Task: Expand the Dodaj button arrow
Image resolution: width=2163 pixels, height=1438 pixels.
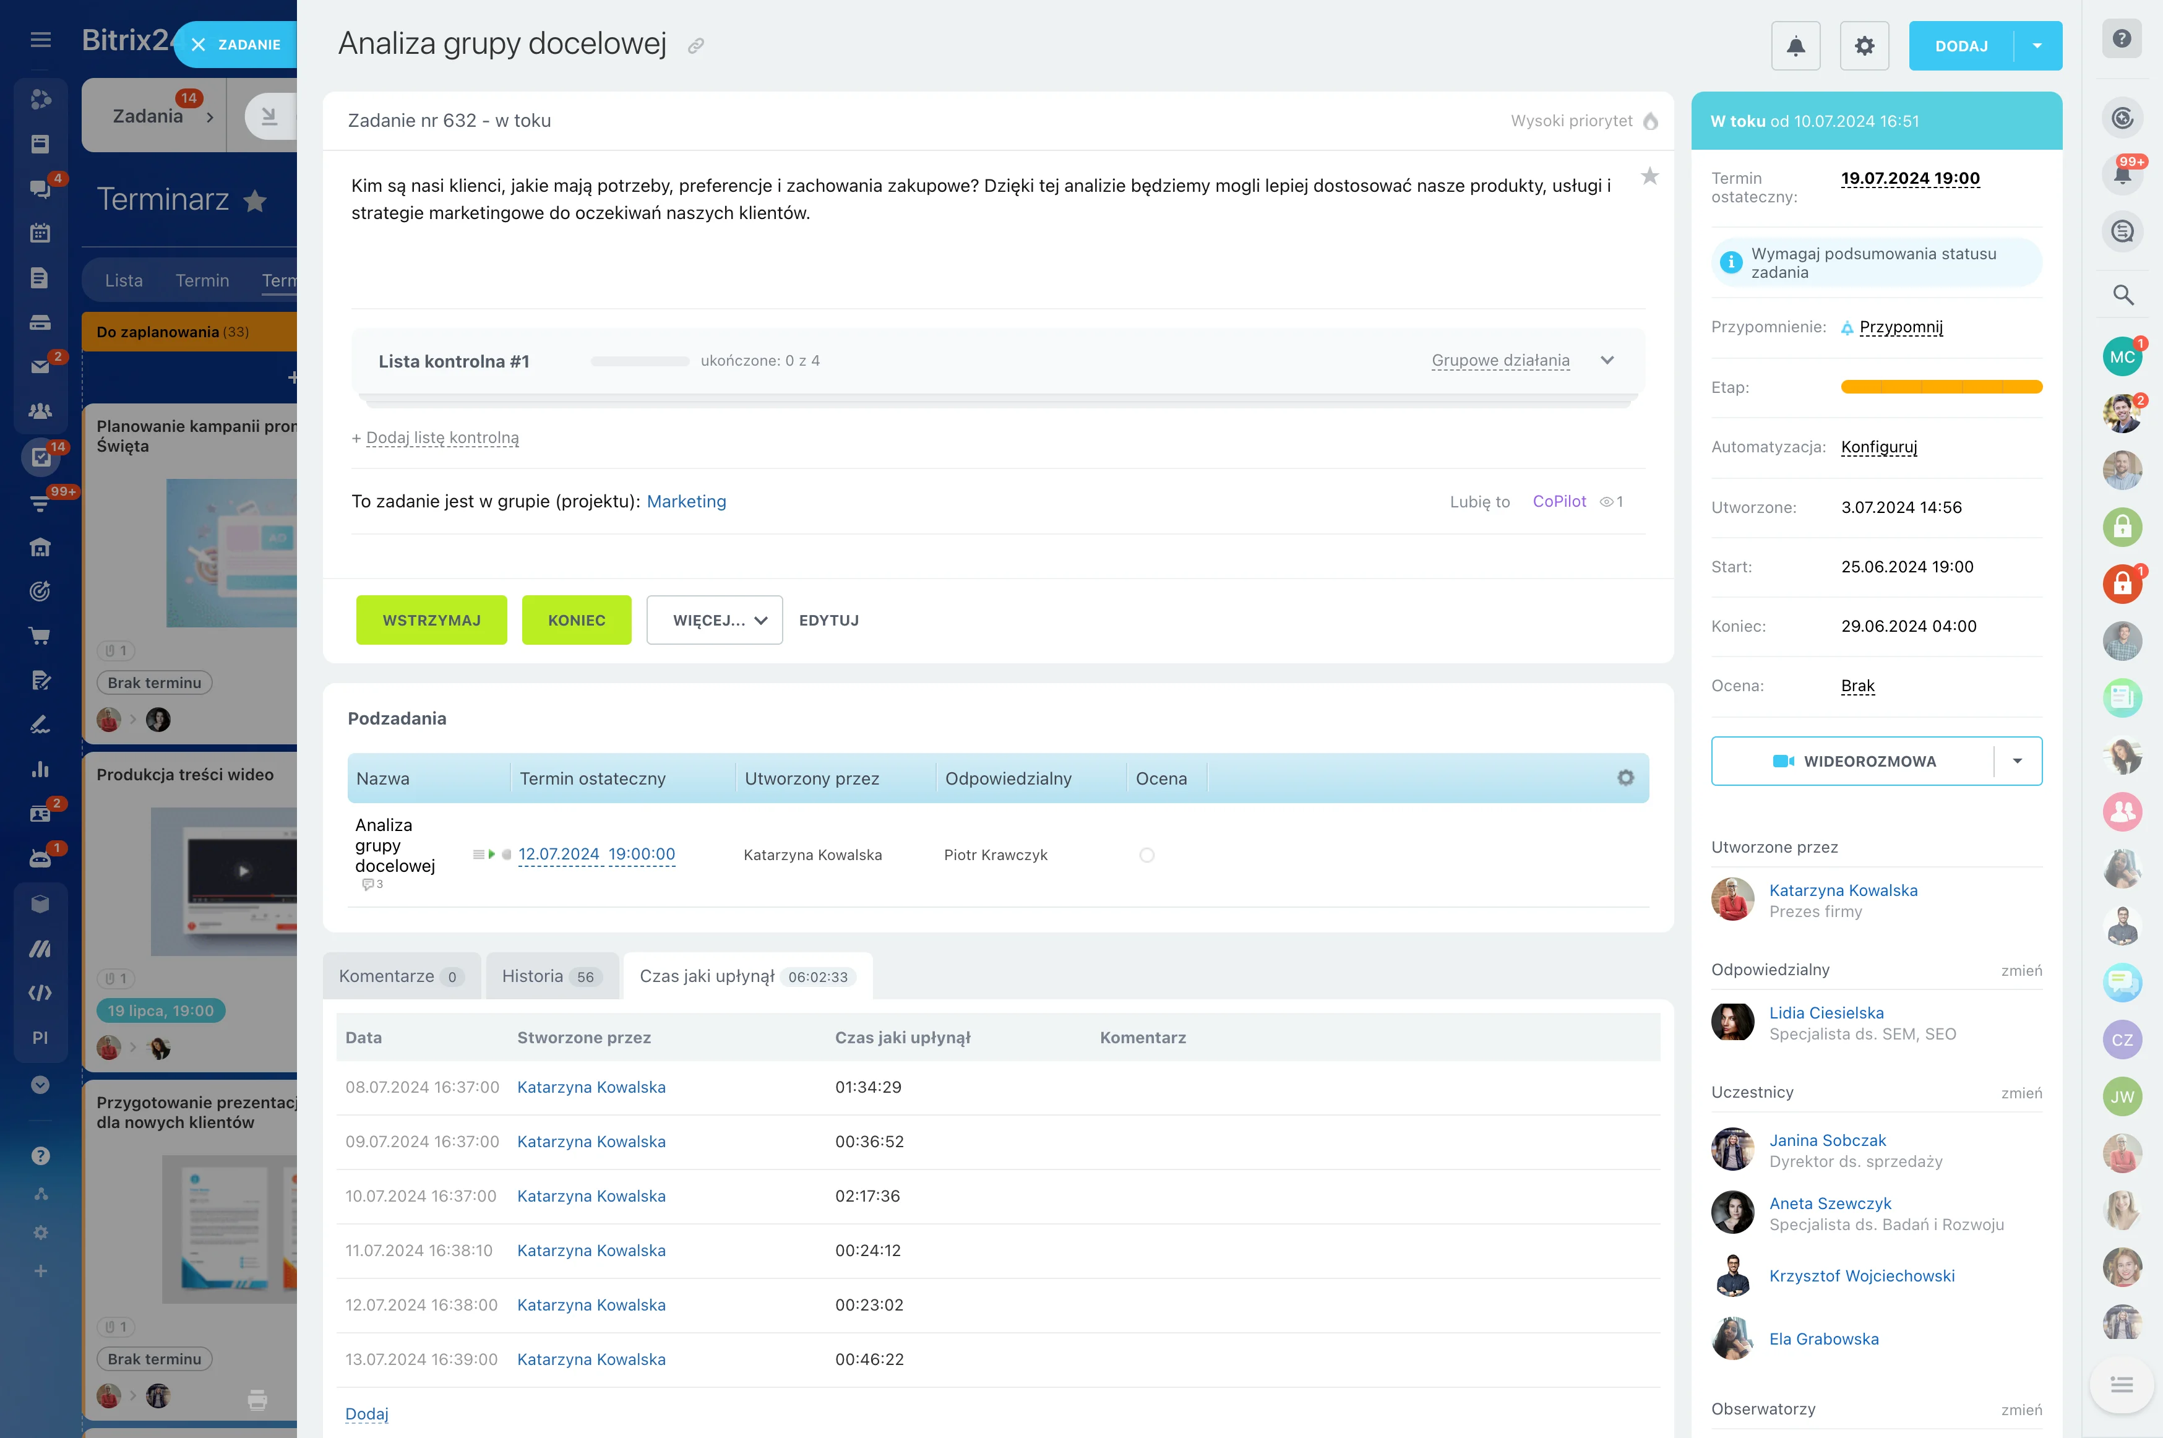Action: 2036,46
